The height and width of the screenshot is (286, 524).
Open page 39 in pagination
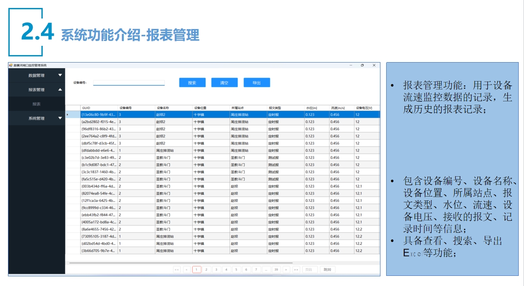pos(277,269)
